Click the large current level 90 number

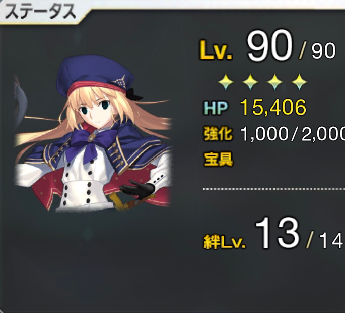click(270, 46)
